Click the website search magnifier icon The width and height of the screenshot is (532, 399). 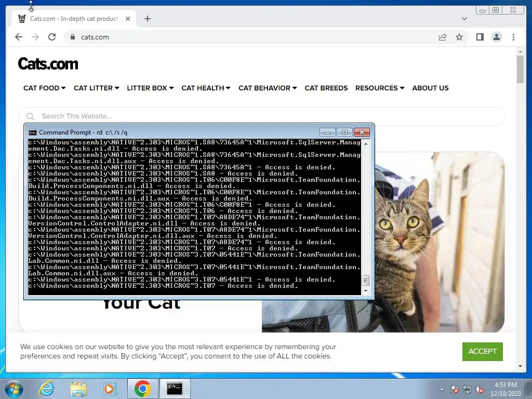click(x=30, y=116)
